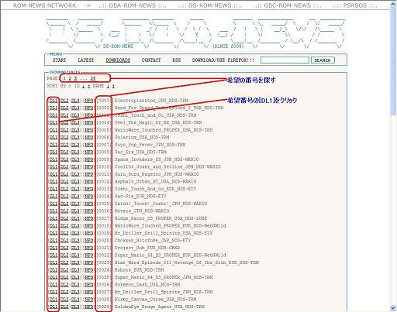Open the DOWNLOADS menu link

118,60
